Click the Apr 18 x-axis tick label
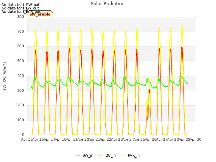This screenshot has width=216, height=162. tap(61, 139)
